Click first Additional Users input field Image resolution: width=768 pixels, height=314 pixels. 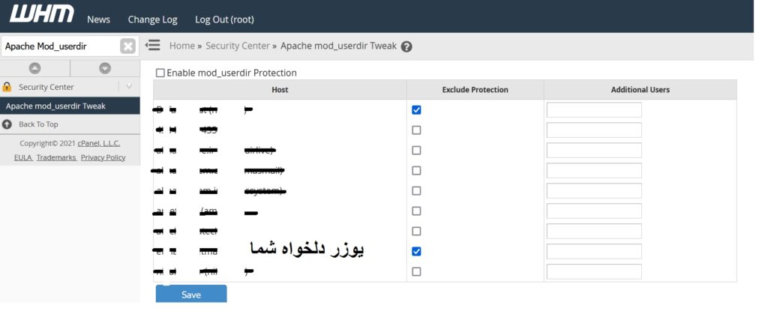point(594,110)
